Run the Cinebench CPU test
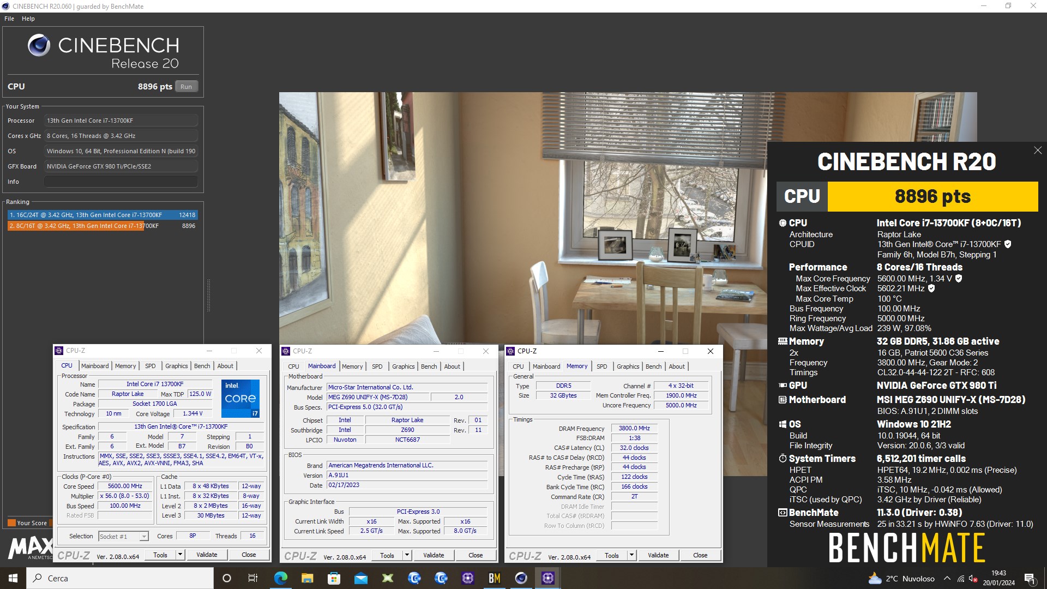 [186, 87]
